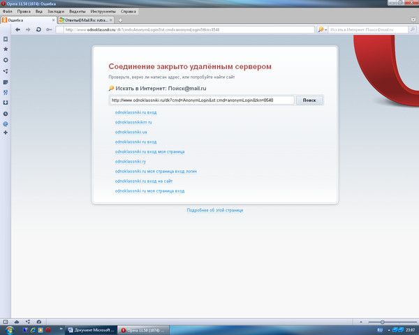The height and width of the screenshot is (335, 419).
Task: Open 'odnoklassnikikm ru' suggestion link
Action: pyautogui.click(x=133, y=122)
